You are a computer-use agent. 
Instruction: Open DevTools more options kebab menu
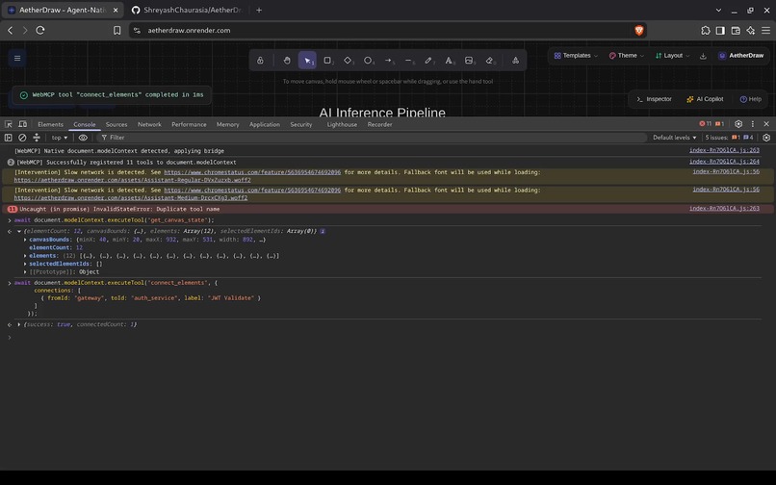coord(753,124)
